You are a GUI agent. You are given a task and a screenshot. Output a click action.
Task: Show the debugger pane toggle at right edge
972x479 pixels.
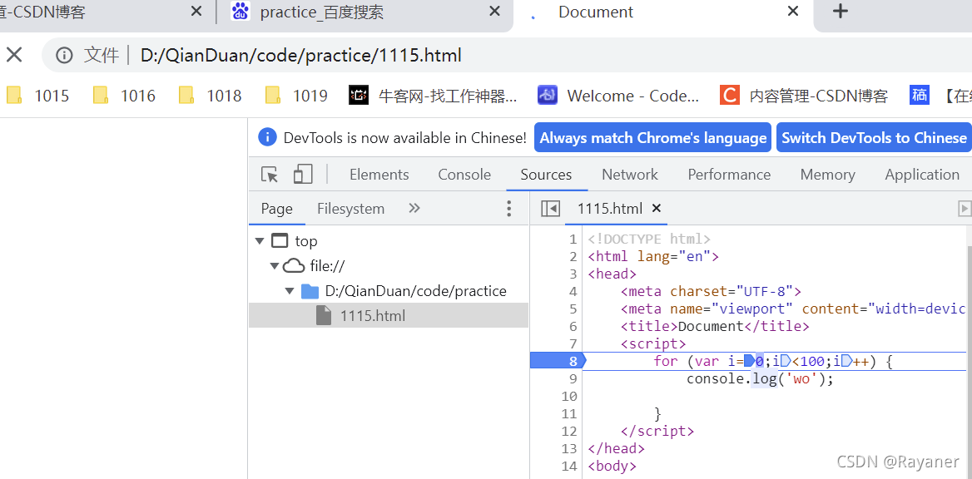tap(964, 209)
